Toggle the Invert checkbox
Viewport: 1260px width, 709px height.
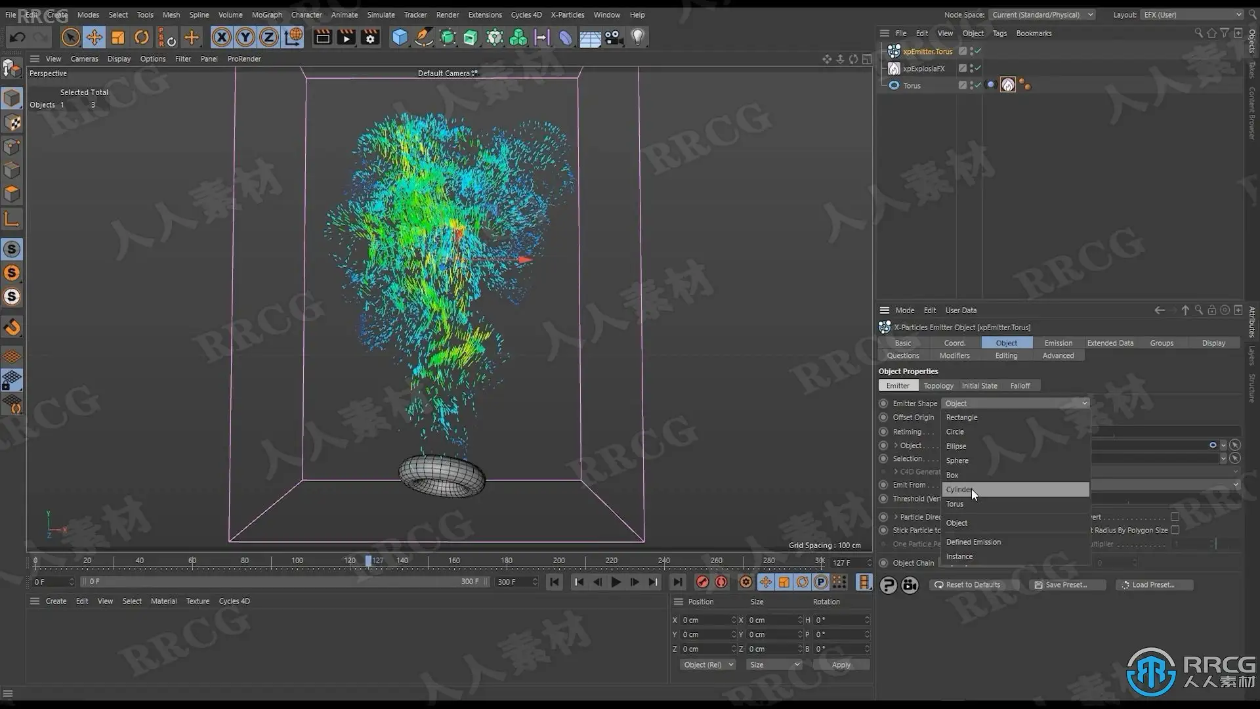pos(1175,517)
